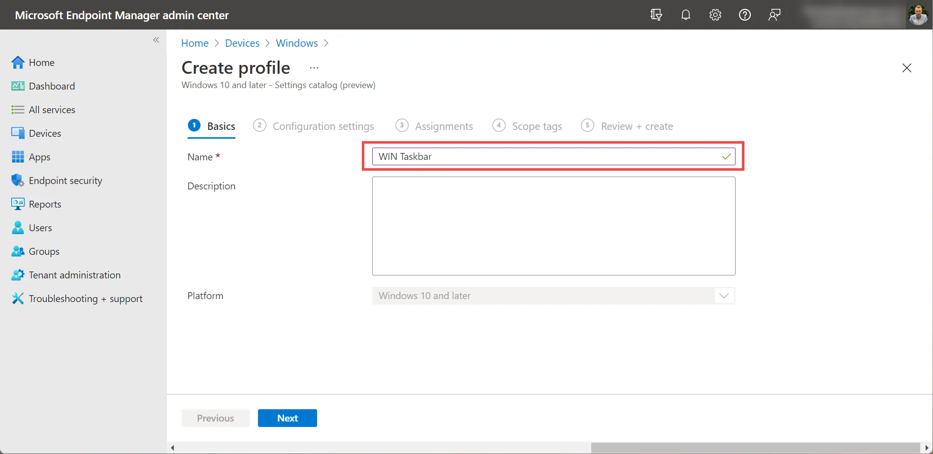
Task: Open the Cloud Shell/directory icon in header
Action: coord(656,15)
